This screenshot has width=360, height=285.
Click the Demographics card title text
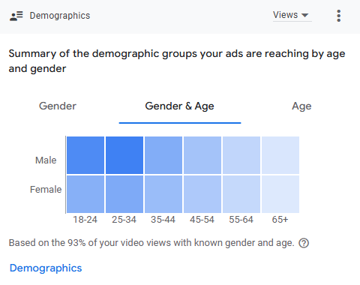(60, 16)
